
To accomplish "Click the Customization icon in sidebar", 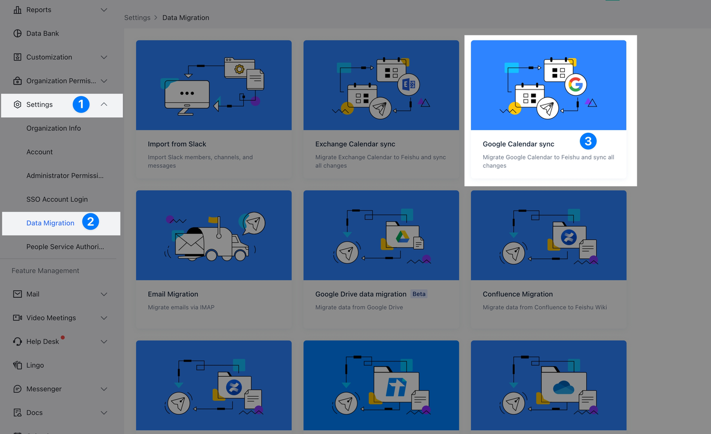I will pos(17,57).
